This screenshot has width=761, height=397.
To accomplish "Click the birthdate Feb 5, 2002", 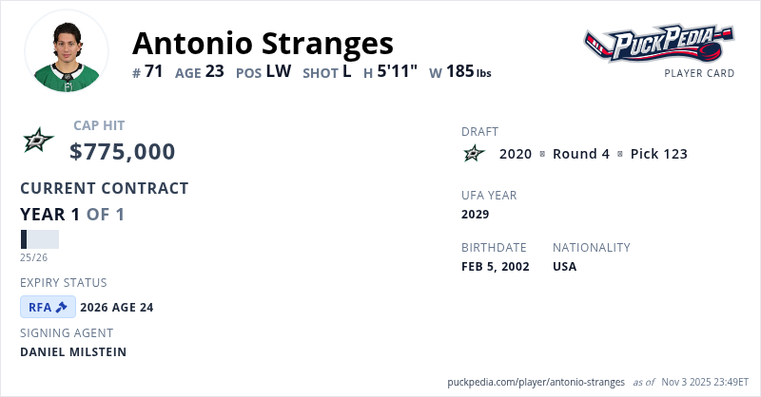I will point(495,266).
